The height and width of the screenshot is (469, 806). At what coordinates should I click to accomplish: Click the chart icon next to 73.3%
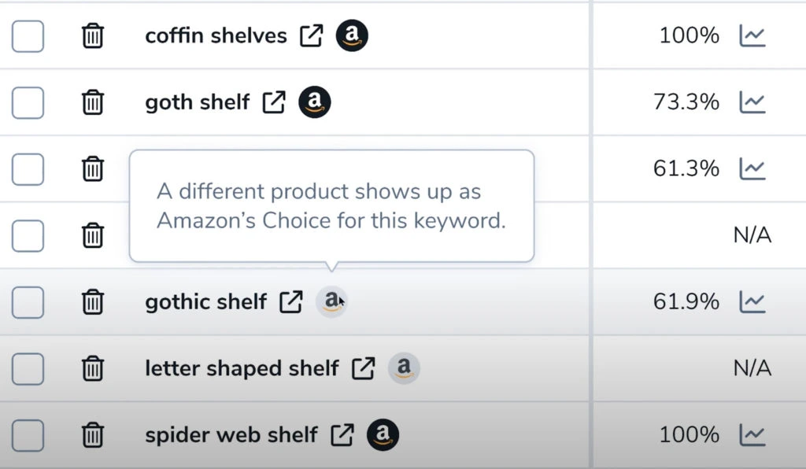tap(754, 102)
